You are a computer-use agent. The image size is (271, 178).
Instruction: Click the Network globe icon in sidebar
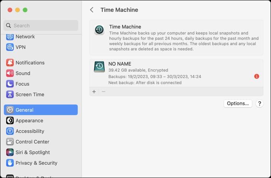10,37
